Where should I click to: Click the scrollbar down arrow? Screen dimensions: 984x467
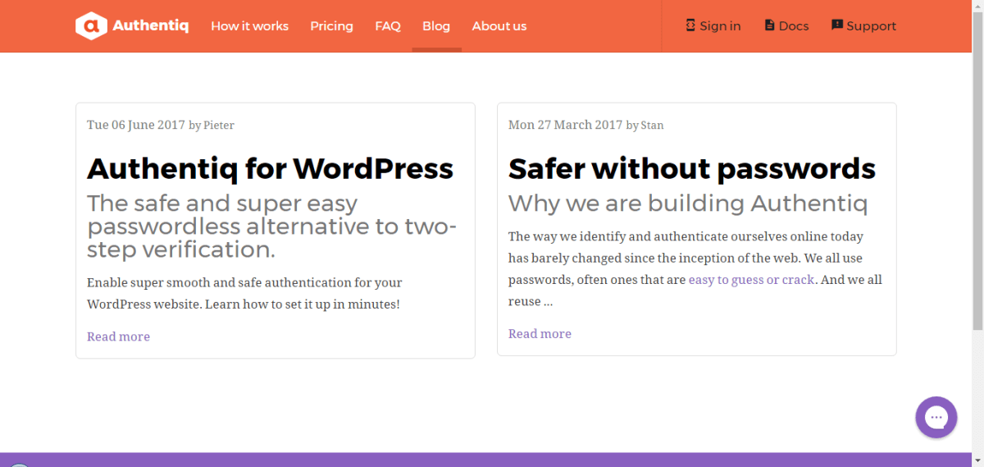(x=977, y=460)
